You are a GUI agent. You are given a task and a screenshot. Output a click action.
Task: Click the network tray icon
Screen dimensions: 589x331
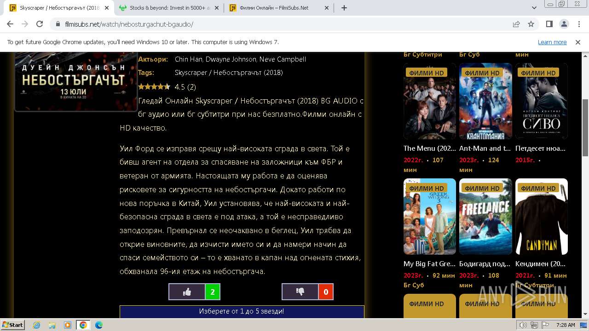534,325
